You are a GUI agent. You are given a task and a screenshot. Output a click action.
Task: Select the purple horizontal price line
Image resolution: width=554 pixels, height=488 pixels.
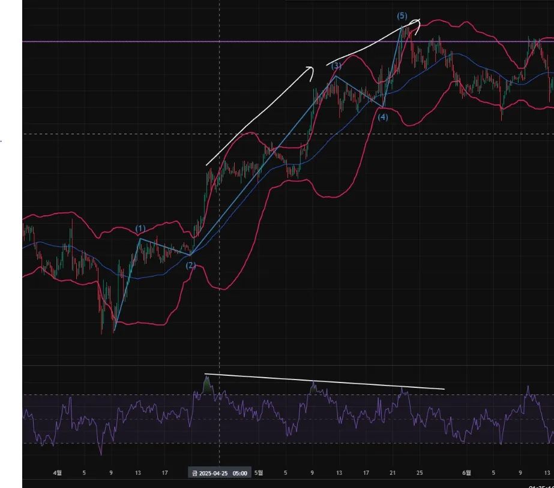click(x=288, y=41)
